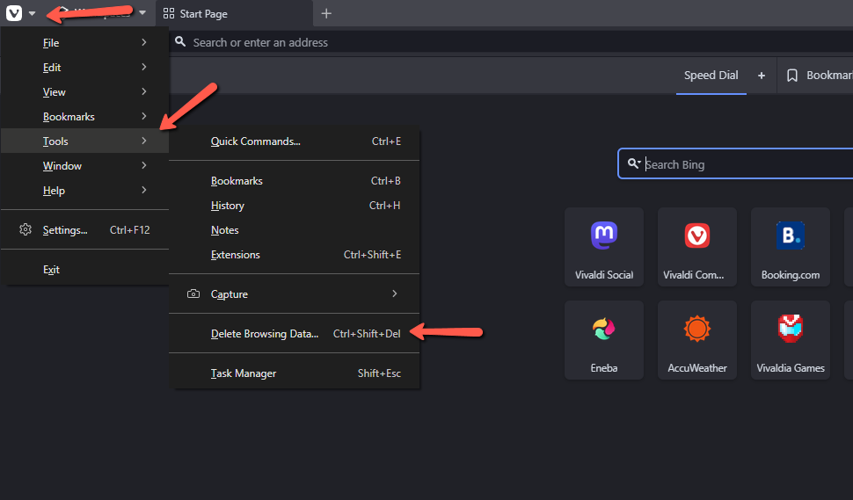Add a new Speed Dial group

[x=762, y=76]
